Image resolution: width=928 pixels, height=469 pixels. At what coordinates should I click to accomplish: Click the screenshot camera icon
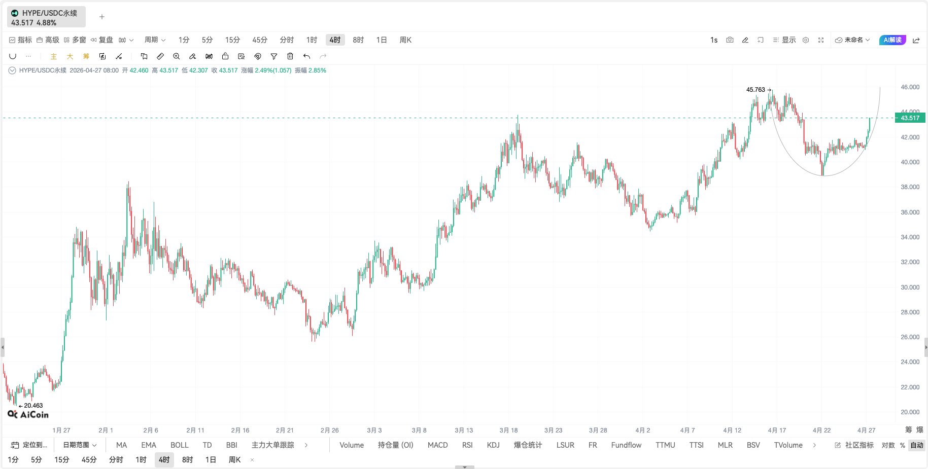[x=730, y=40]
